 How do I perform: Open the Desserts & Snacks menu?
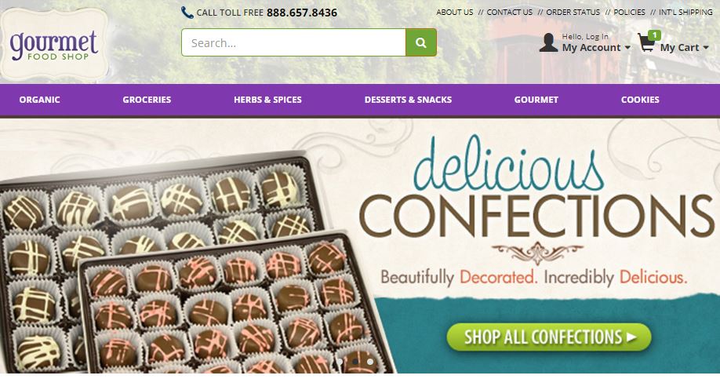(x=408, y=100)
